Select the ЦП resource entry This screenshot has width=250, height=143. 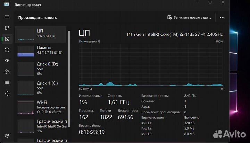[41, 34]
